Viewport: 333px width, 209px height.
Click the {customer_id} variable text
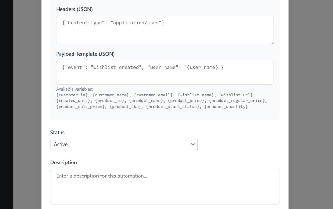coord(72,95)
